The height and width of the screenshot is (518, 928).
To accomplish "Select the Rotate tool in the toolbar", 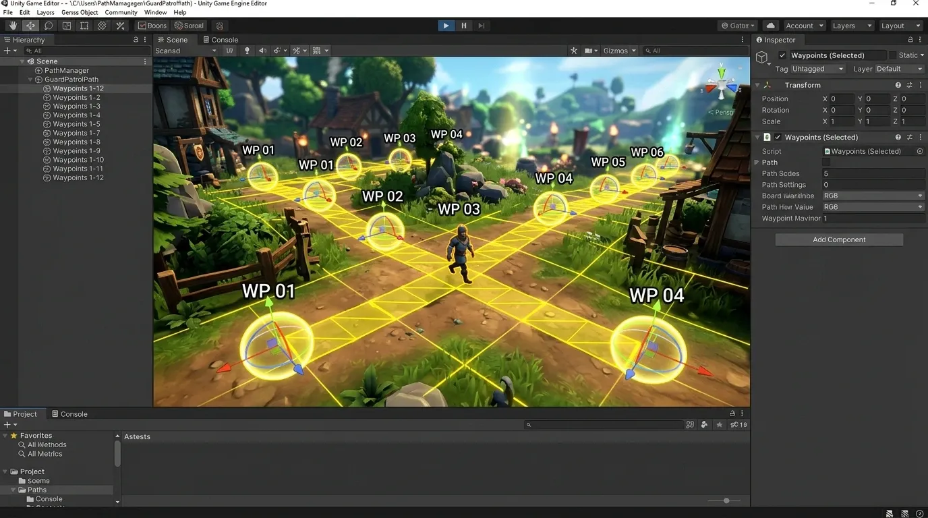I will [49, 26].
